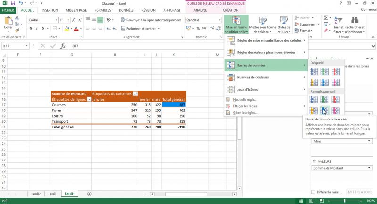Click the page layout view icon
Image resolution: width=377 pixels, height=204 pixels.
click(x=311, y=201)
